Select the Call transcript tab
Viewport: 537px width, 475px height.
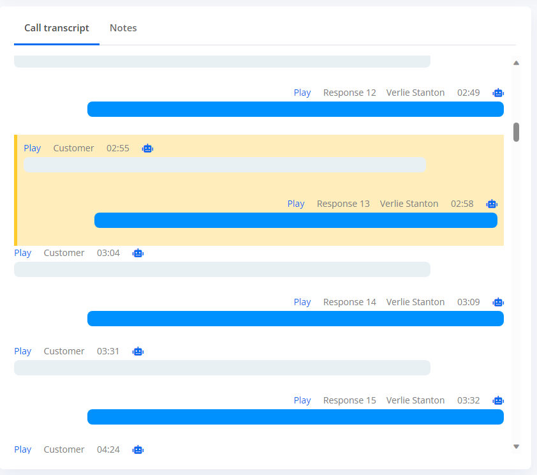point(57,28)
